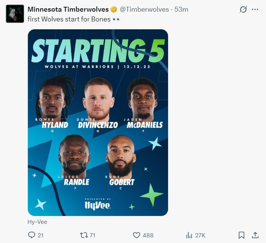Screen dimensions: 266x243
Task: Open view analytics bar chart icon
Action: coord(189,235)
